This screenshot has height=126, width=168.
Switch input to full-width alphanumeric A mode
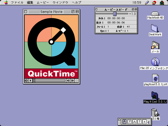134,122
